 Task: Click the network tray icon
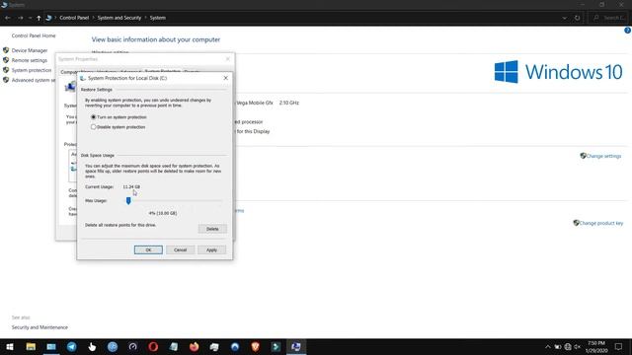click(568, 347)
